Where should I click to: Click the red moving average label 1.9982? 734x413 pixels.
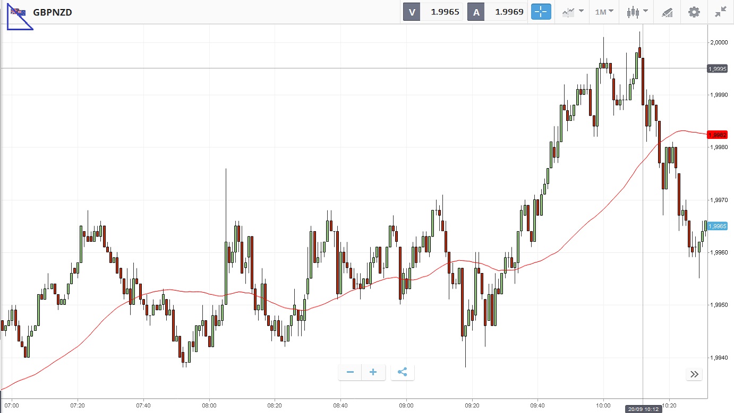[716, 135]
